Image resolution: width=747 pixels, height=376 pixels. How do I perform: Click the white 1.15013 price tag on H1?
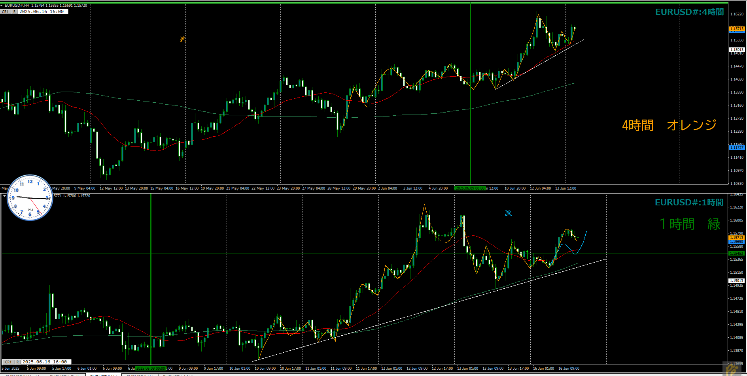point(737,281)
